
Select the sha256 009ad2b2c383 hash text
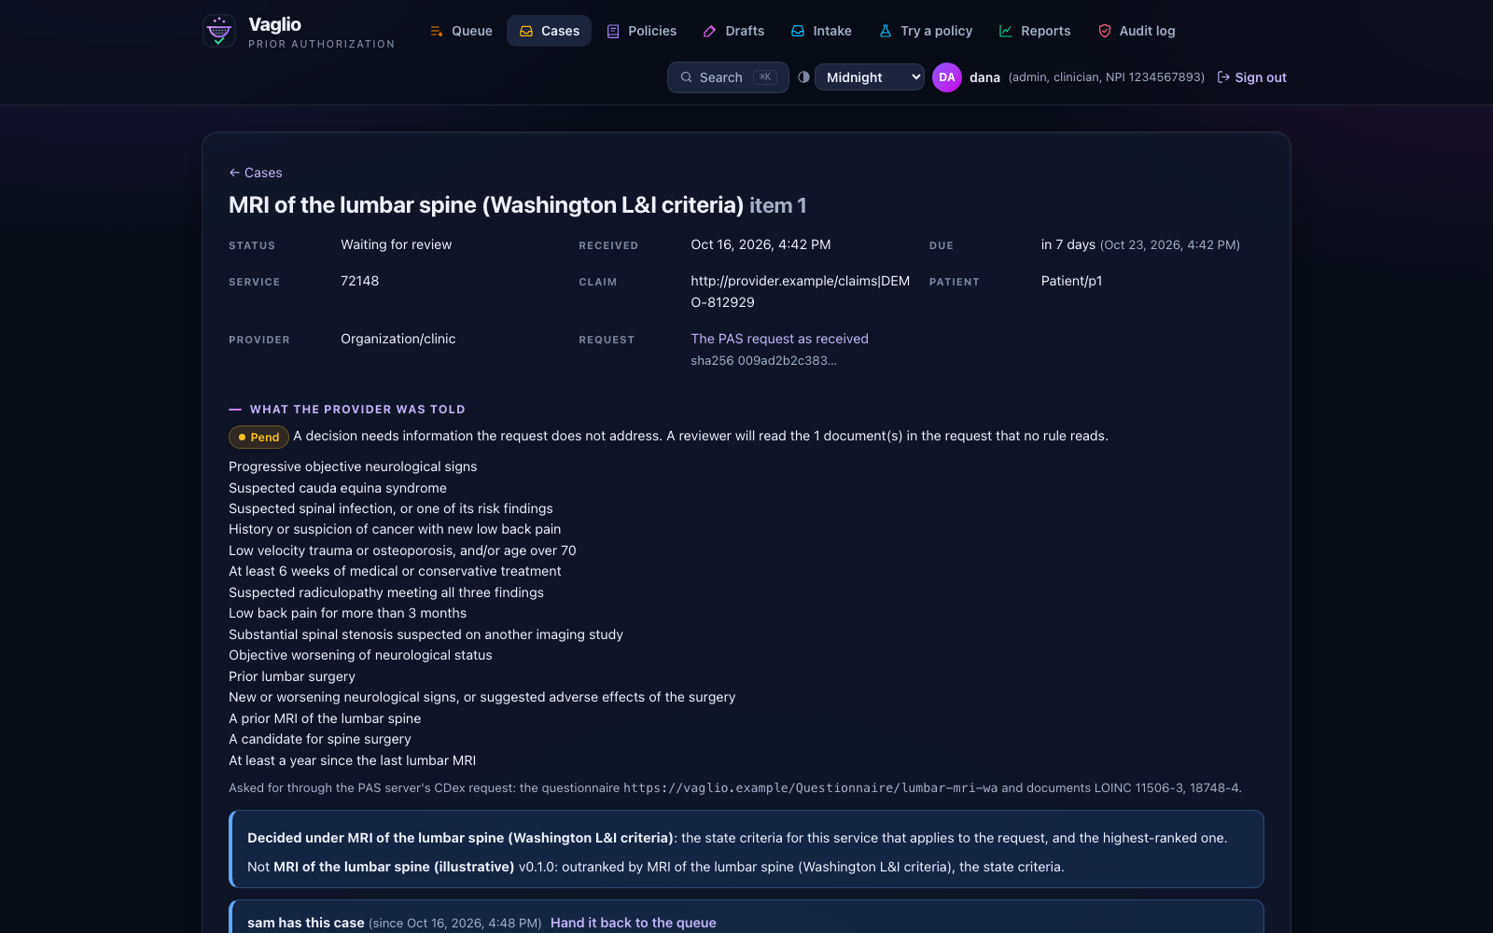coord(763,361)
